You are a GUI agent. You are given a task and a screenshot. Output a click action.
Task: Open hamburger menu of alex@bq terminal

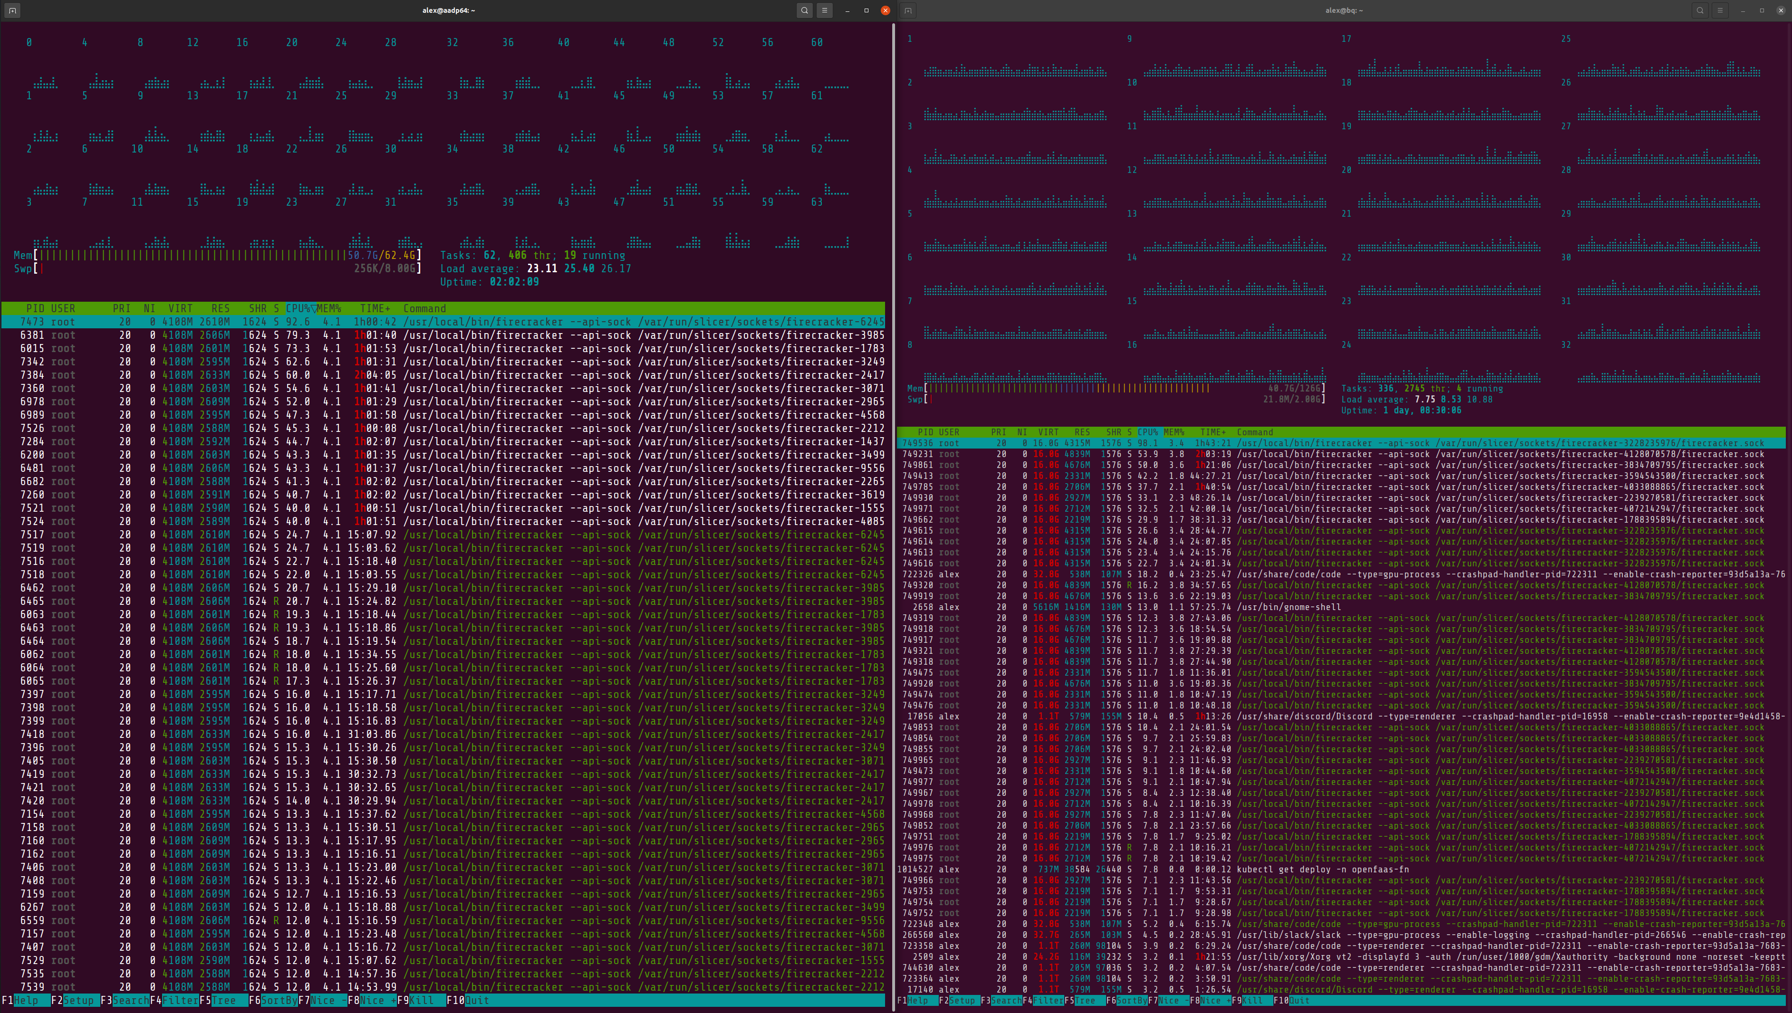pyautogui.click(x=1720, y=10)
